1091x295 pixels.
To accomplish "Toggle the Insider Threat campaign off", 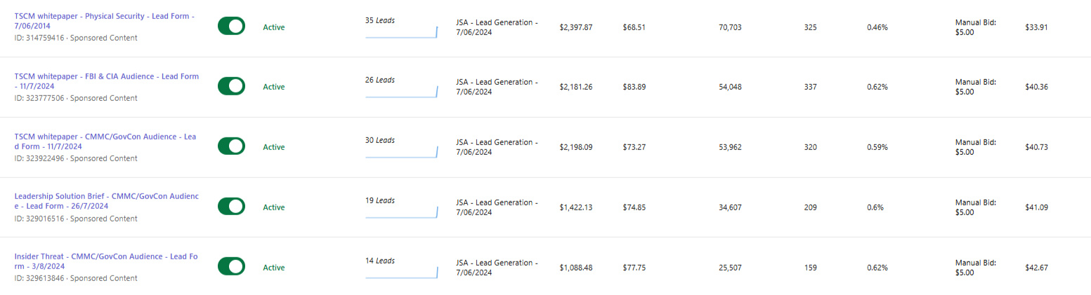I will 231,268.
